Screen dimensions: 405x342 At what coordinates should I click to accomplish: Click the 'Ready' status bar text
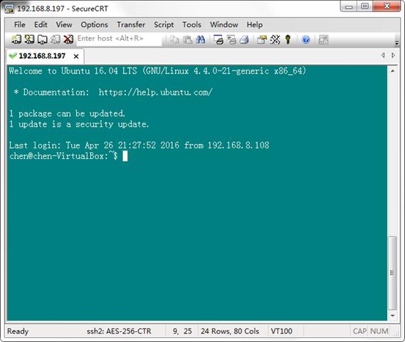point(18,331)
